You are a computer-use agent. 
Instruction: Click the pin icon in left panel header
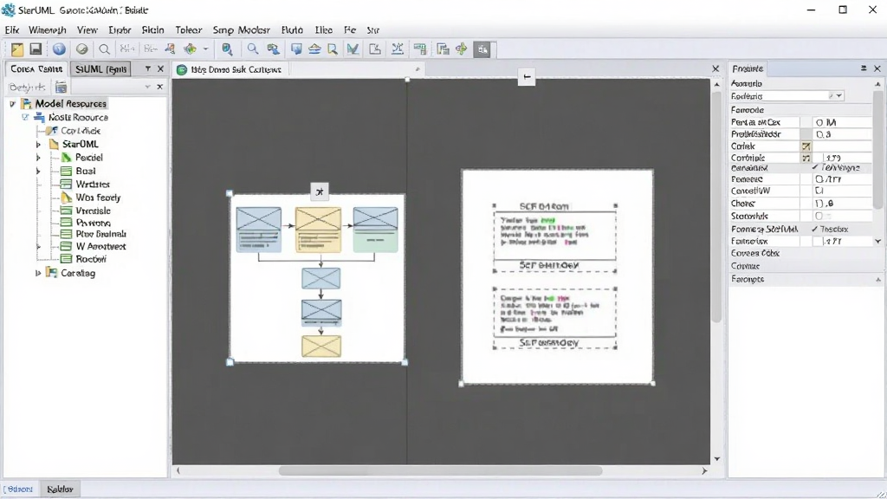pos(147,68)
